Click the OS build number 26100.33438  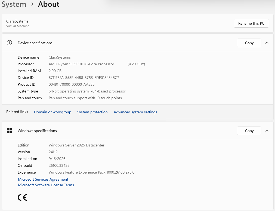point(59,165)
